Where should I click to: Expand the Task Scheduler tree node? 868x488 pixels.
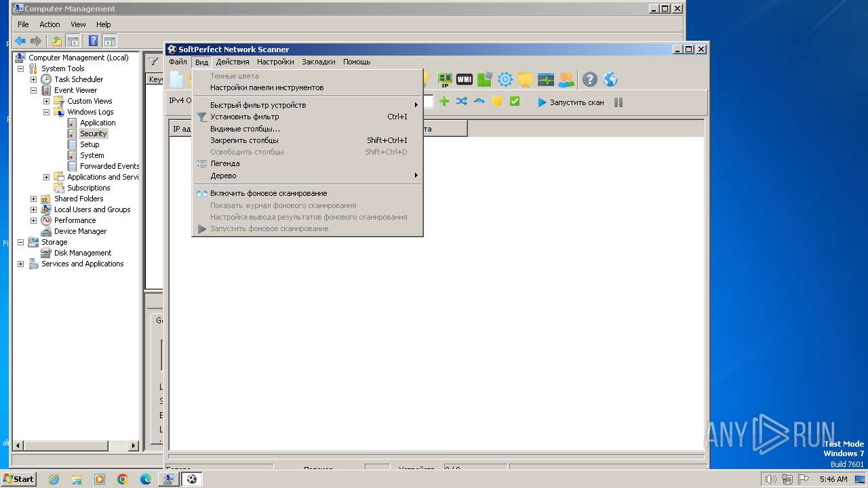click(x=33, y=79)
